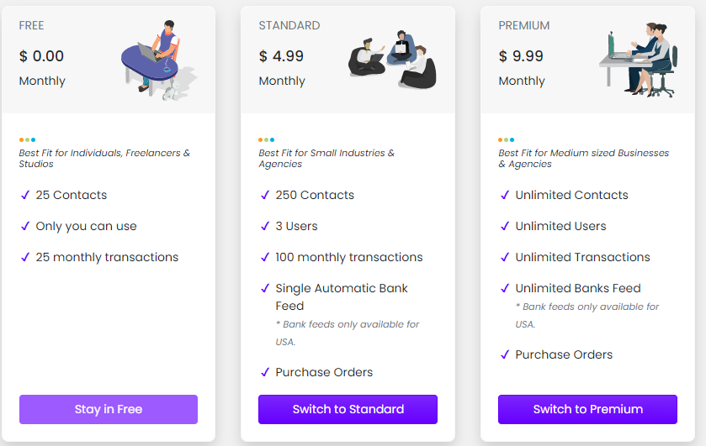
Task: Click the STANDARD plan heading
Action: (289, 26)
